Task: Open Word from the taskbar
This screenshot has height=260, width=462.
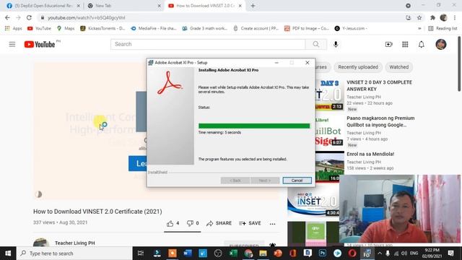Action: (188, 253)
